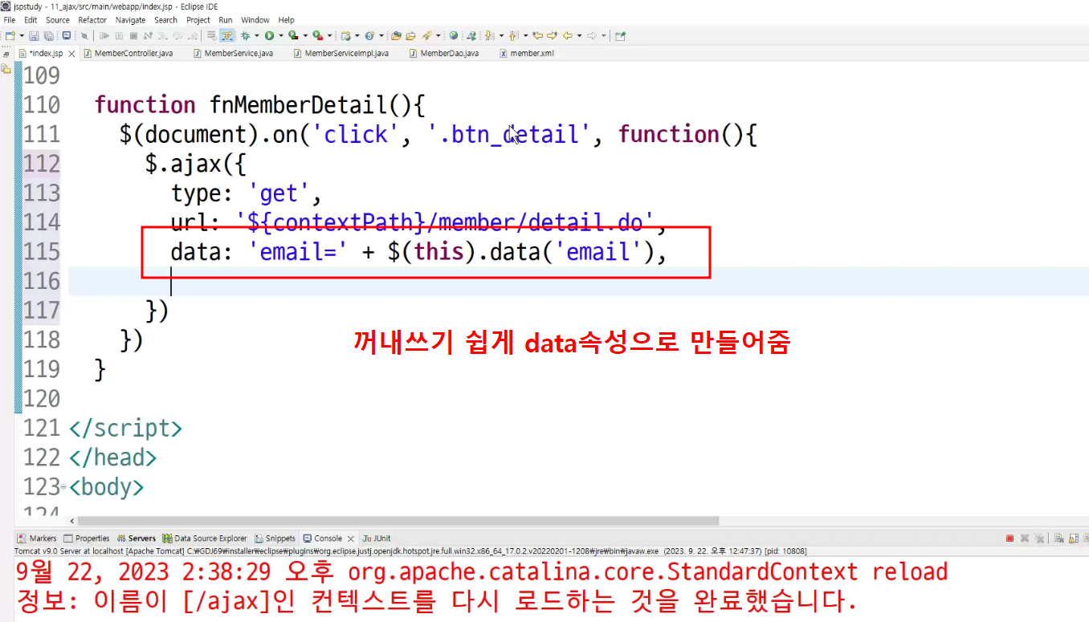Toggle the console Scroll Lock icon

pyautogui.click(x=1072, y=539)
